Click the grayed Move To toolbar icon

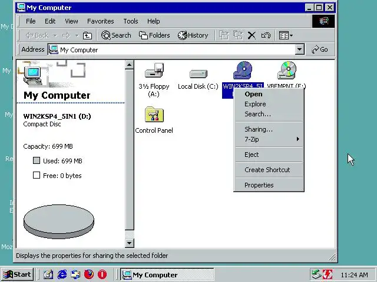[x=224, y=35]
